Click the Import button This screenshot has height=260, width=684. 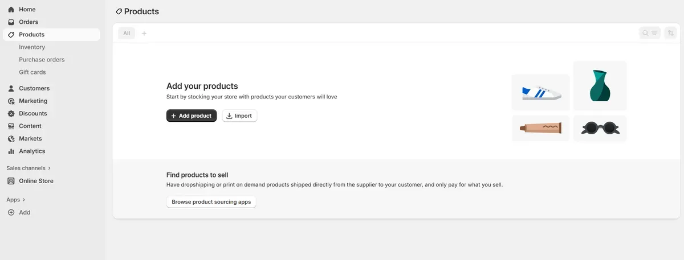click(239, 115)
